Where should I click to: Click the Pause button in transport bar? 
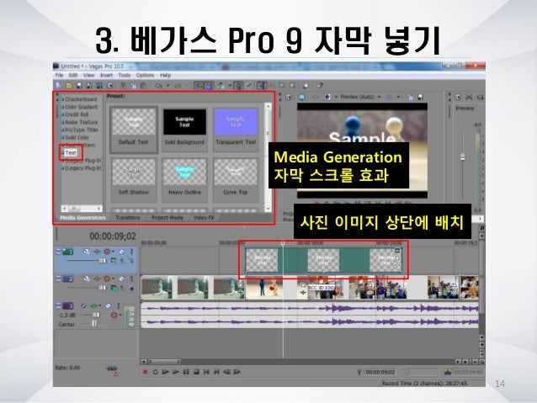[186, 372]
